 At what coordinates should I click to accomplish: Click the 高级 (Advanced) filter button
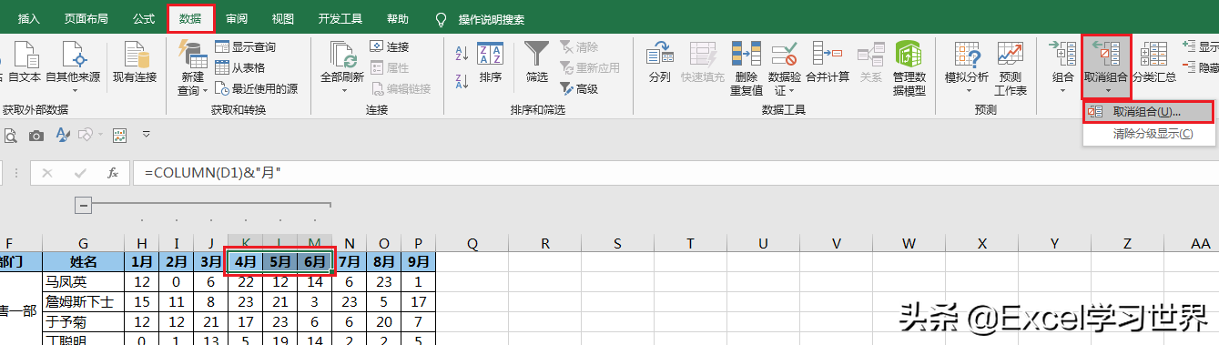[579, 88]
